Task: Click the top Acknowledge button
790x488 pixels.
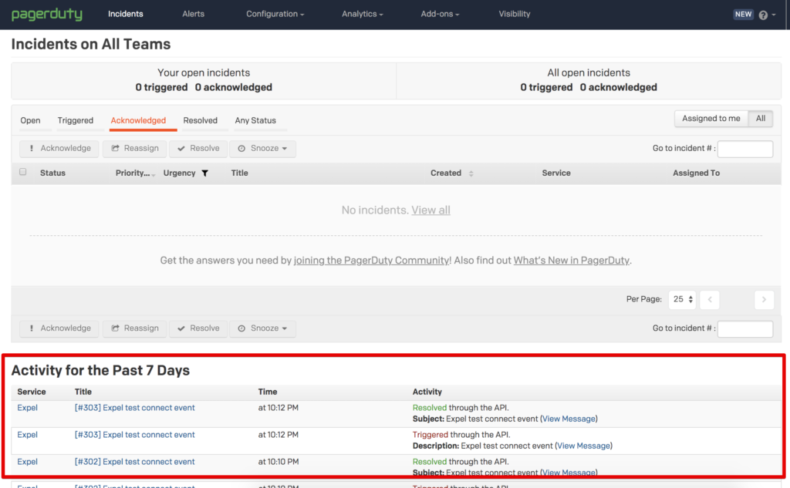Action: pos(59,149)
